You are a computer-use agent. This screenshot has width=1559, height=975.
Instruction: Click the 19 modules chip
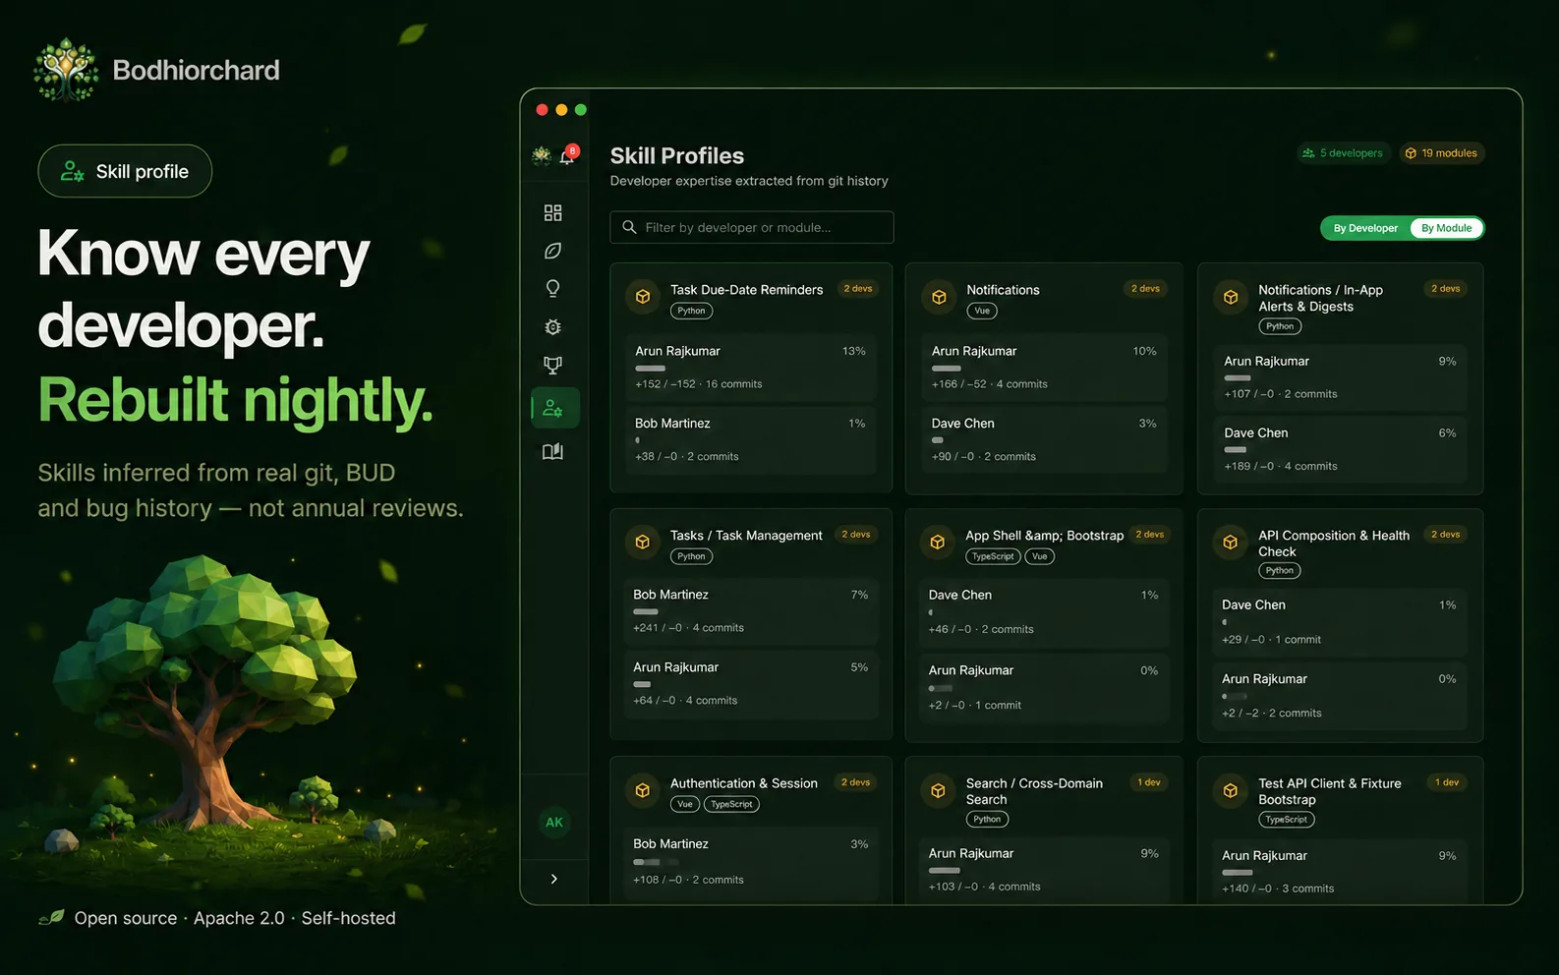[x=1441, y=153]
